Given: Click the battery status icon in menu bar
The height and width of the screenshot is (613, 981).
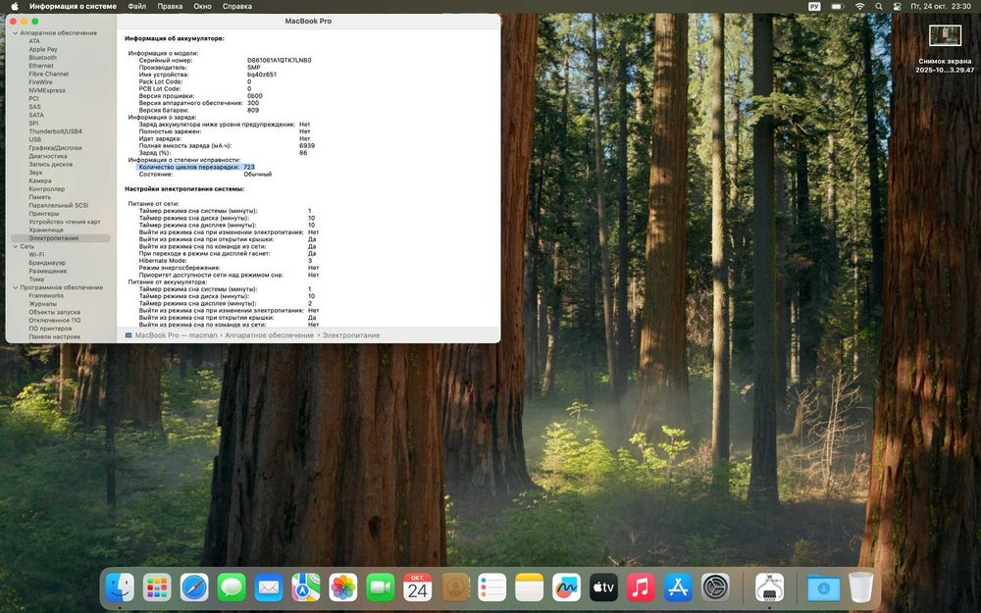Looking at the screenshot, I should 837,6.
